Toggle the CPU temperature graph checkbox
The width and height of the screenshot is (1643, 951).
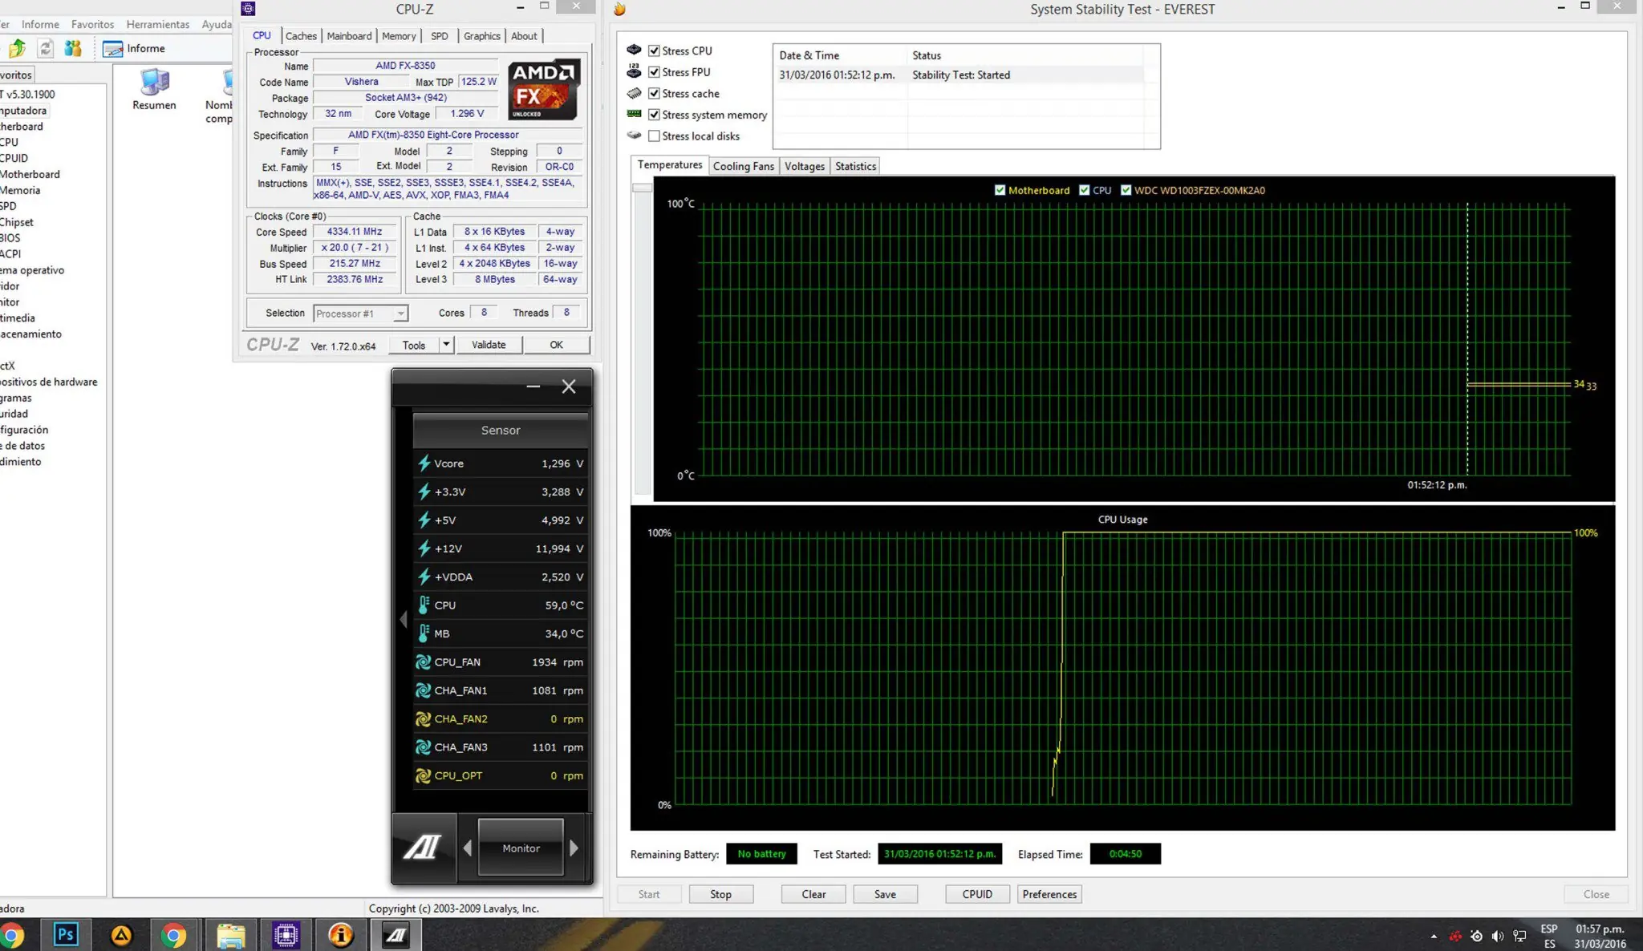click(x=1085, y=190)
